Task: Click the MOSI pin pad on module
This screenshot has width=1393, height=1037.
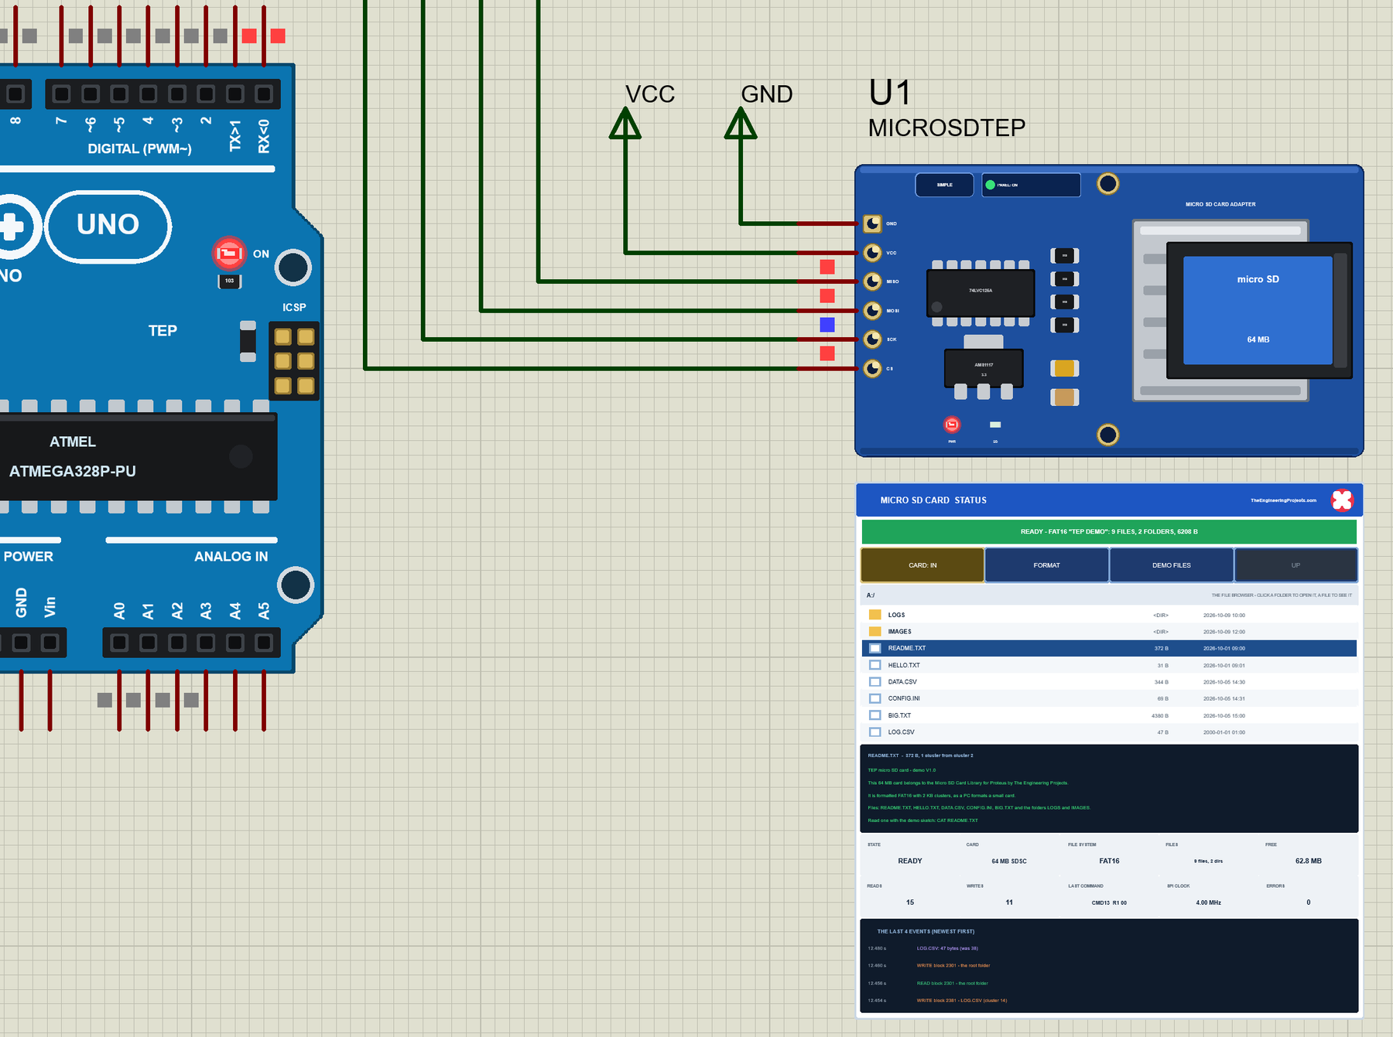Action: pyautogui.click(x=872, y=310)
